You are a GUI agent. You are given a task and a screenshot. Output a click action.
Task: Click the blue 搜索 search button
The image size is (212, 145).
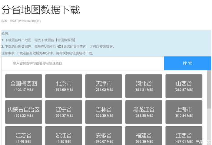(x=187, y=63)
